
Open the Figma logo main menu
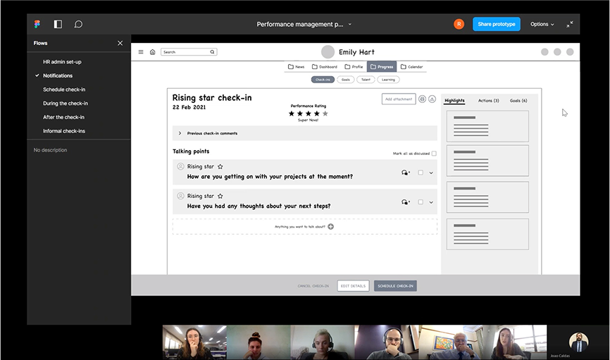(x=37, y=24)
